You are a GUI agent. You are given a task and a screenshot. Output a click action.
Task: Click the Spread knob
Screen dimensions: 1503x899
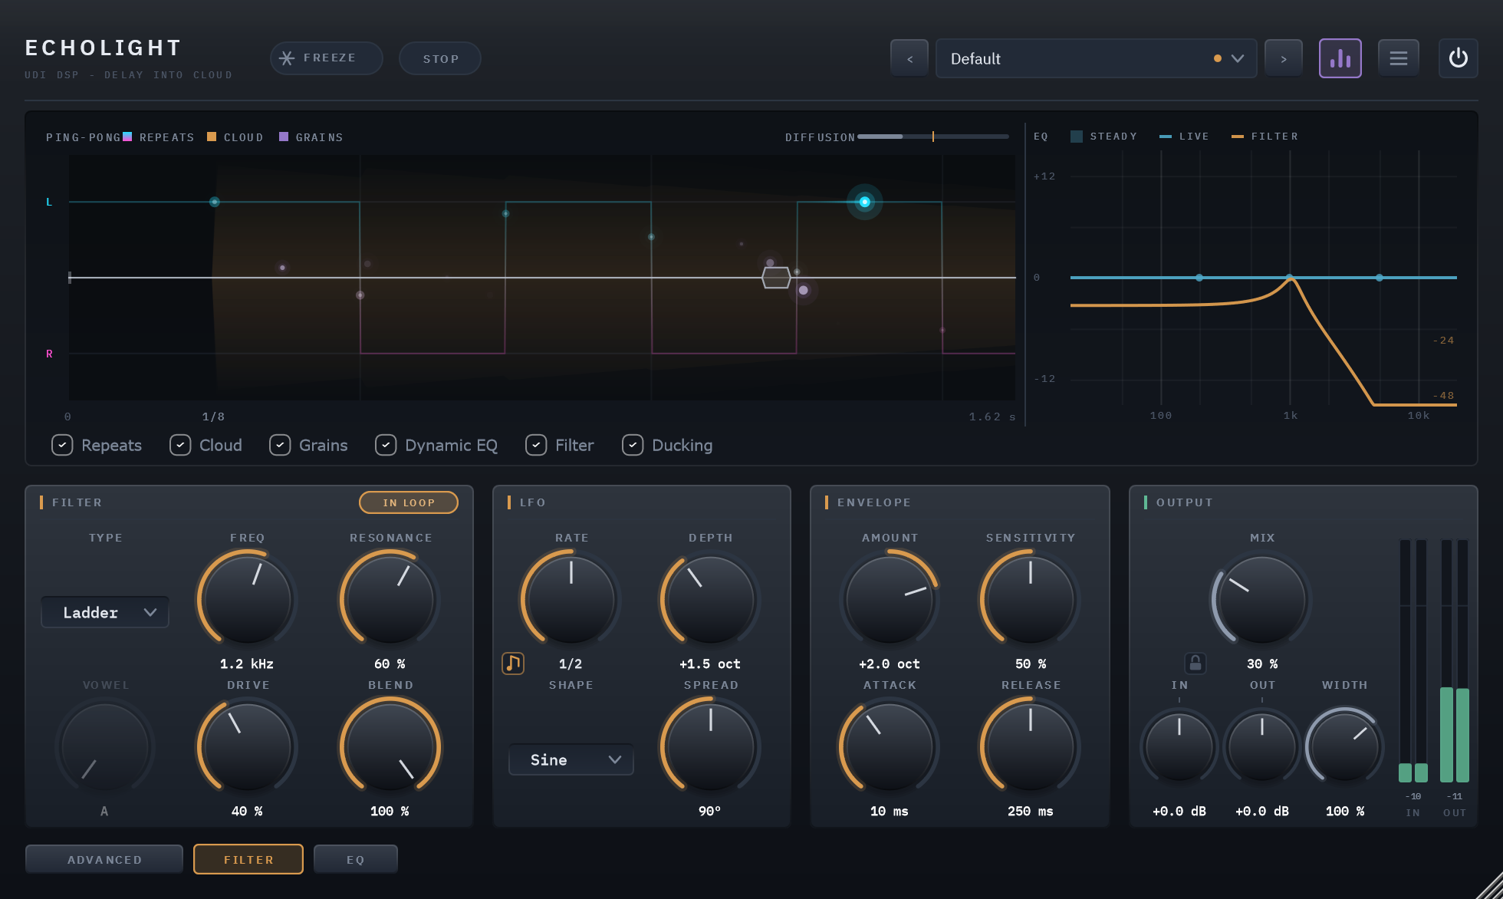(710, 746)
